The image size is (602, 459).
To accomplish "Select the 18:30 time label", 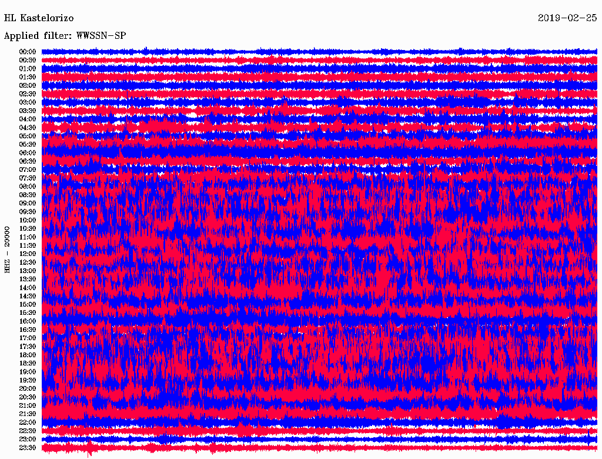I will (28, 363).
